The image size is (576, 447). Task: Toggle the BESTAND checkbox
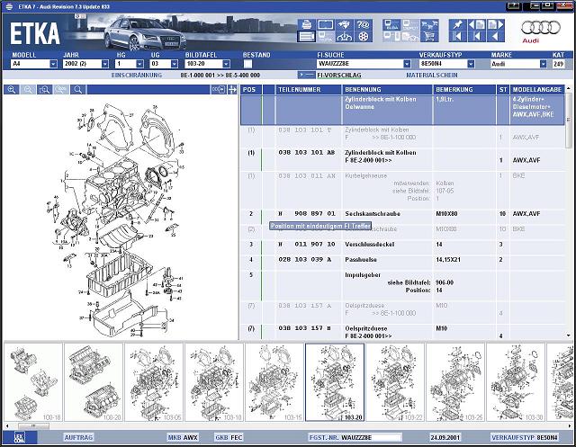click(x=248, y=64)
